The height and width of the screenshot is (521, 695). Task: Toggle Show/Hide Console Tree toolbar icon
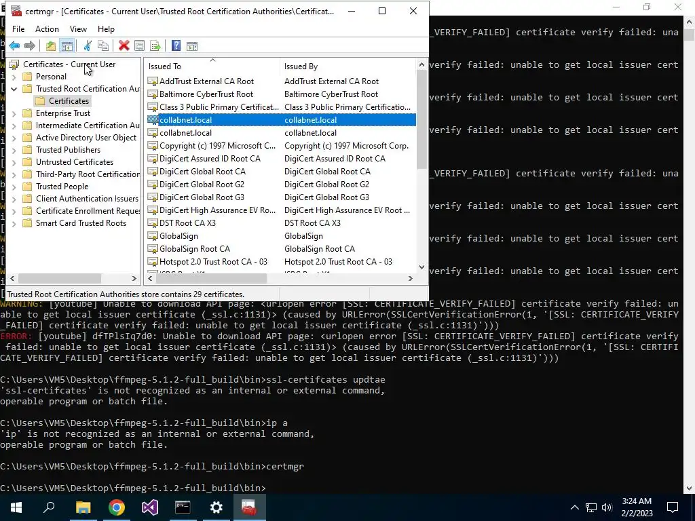(x=67, y=45)
